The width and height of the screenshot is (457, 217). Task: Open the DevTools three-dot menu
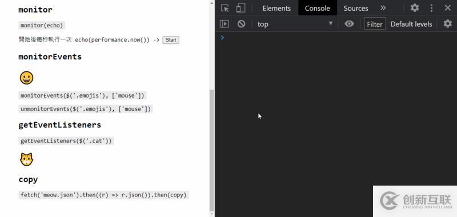[431, 8]
